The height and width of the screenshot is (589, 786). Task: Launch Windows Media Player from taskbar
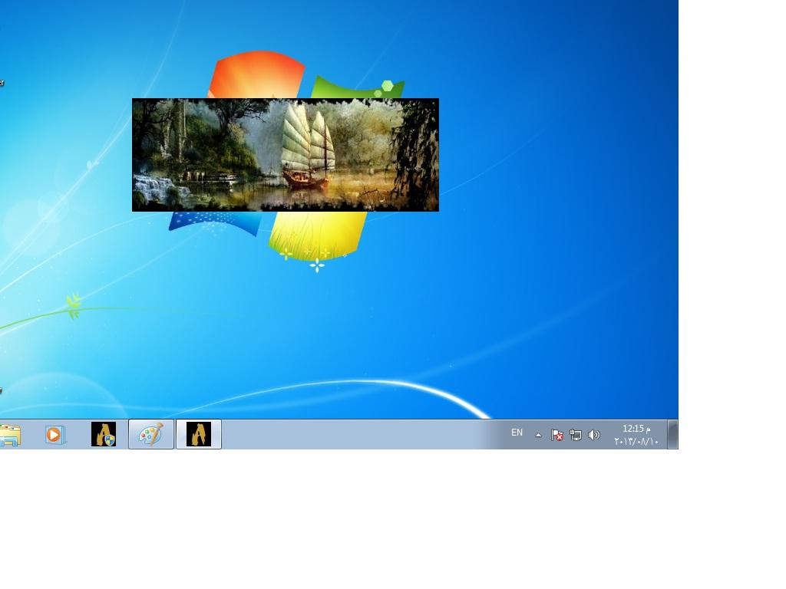pyautogui.click(x=54, y=434)
